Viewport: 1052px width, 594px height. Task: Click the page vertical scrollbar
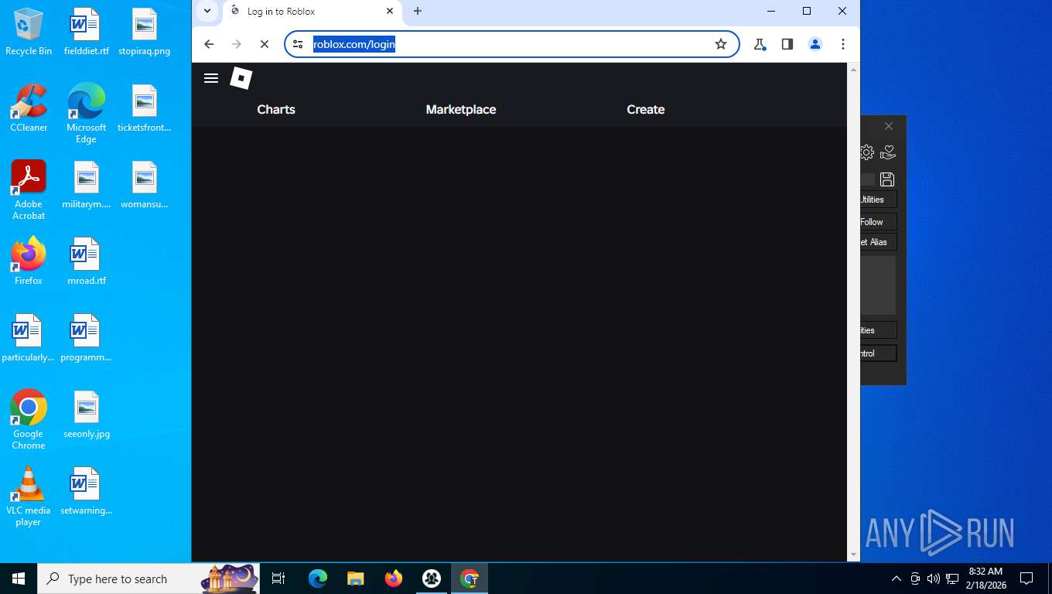point(854,312)
